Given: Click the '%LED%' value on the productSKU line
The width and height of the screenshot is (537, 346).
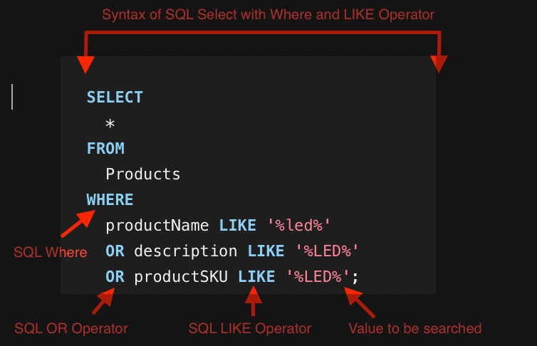Looking at the screenshot, I should tap(318, 277).
